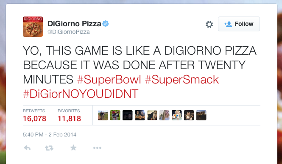Screen dimensions: 282x164
Task: Click the verified badge checkmark
Action: click(106, 24)
